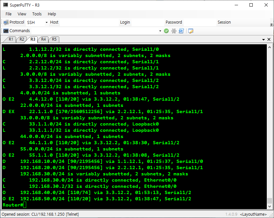
Task: Click the 192.168.30.2/32 Ethernet0/0 line
Action: tap(89, 186)
